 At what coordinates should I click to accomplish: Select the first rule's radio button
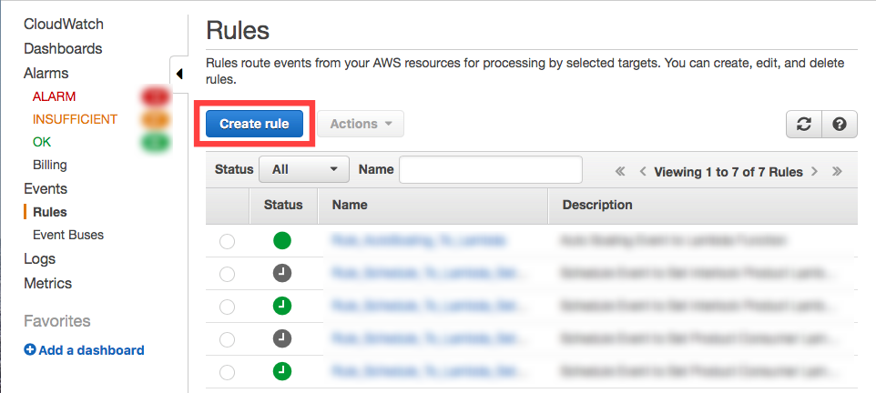(227, 241)
